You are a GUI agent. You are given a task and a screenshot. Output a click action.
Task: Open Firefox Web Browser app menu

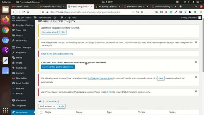pyautogui.click(x=29, y=2)
